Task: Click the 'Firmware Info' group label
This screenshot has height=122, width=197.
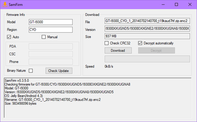Action: [15, 15]
